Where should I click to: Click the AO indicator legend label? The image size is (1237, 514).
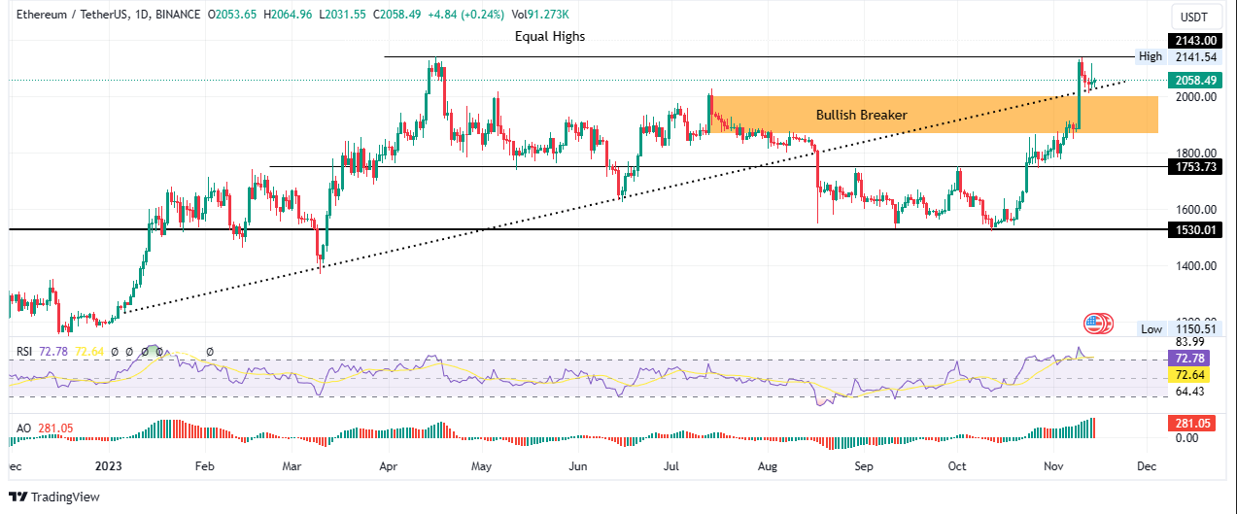point(23,428)
